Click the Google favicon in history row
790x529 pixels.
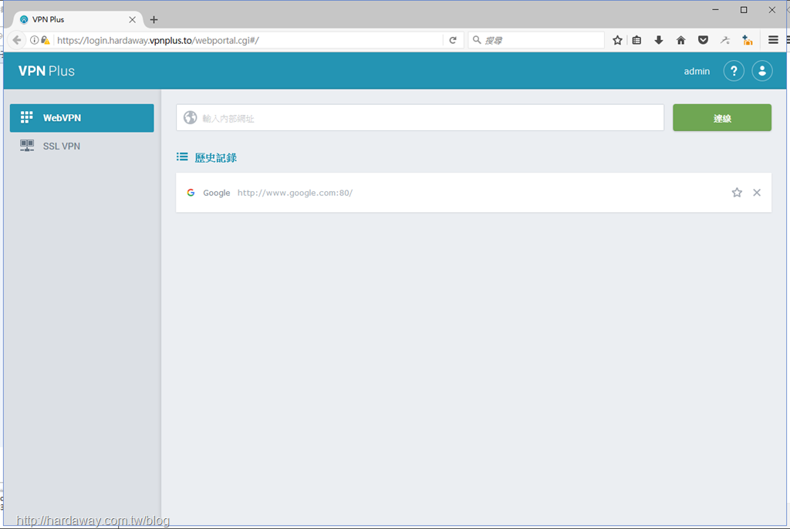point(191,193)
